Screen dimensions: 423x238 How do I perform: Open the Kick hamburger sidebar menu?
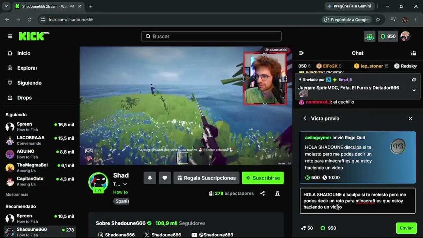pos(10,36)
